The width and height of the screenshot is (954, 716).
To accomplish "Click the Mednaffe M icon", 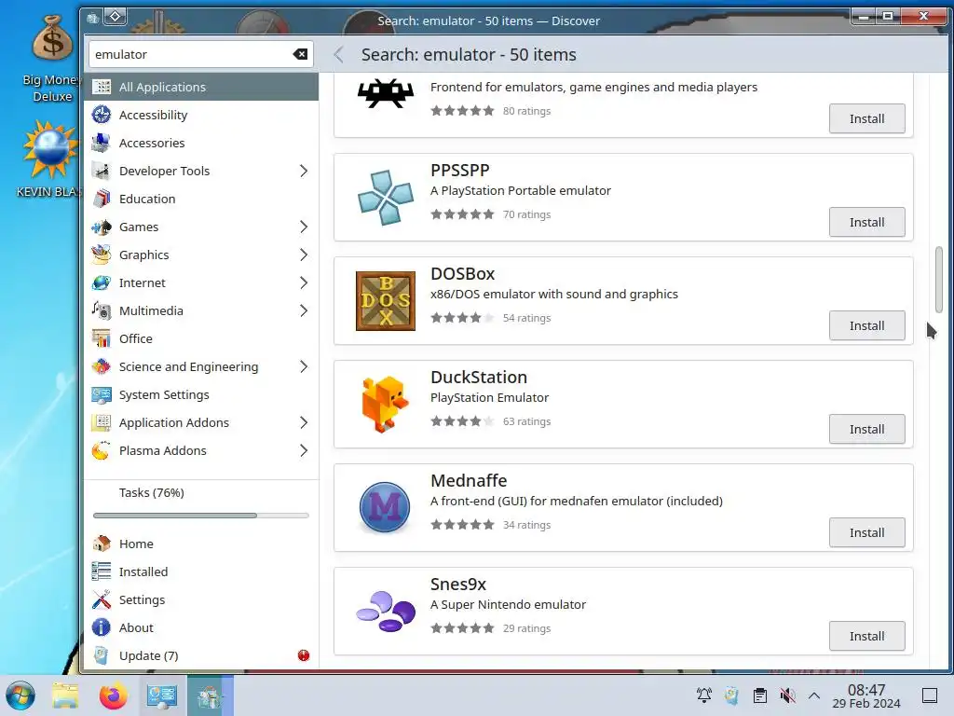I will tap(385, 508).
